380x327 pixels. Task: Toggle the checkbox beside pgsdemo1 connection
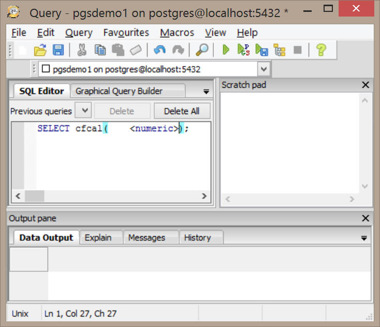pos(46,69)
